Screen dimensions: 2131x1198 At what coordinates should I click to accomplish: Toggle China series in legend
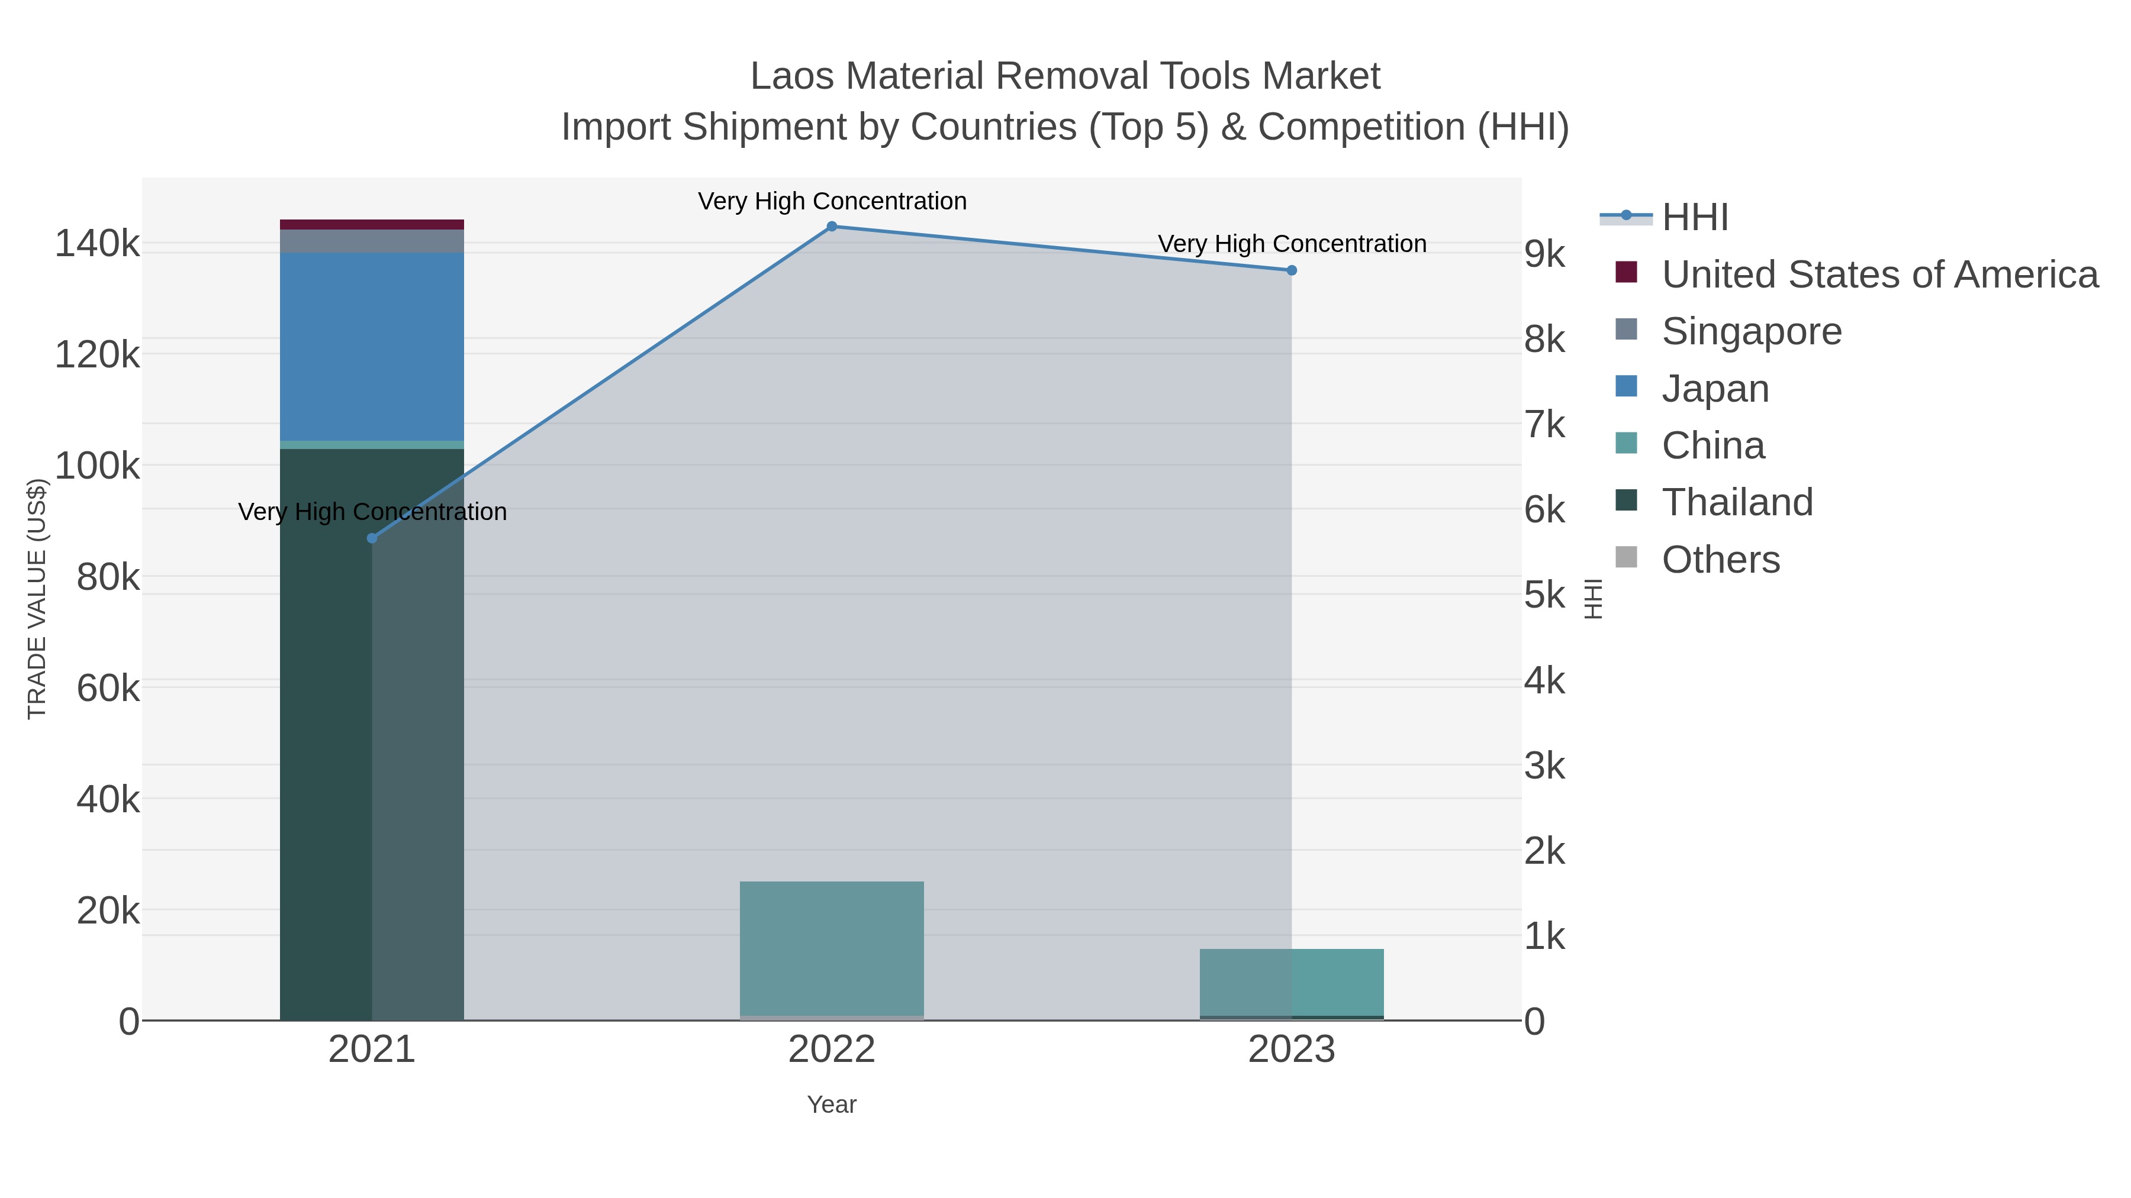click(1689, 445)
